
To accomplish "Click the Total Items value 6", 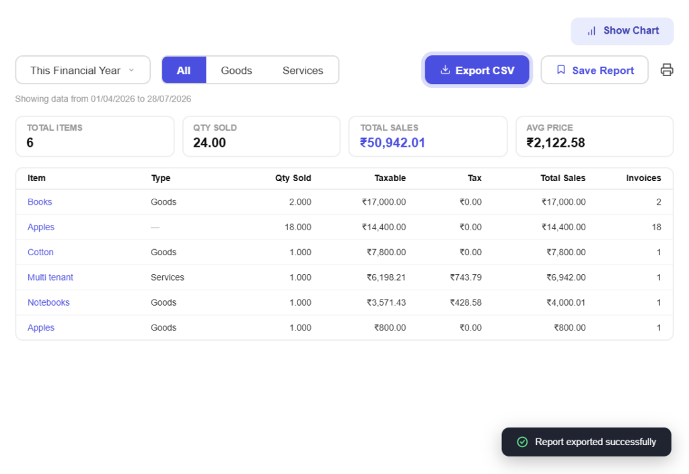I will [x=30, y=143].
